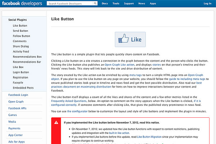Image resolution: width=216 pixels, height=144 pixels.
Task: Go to Facebook APIs section
Action: point(17,108)
